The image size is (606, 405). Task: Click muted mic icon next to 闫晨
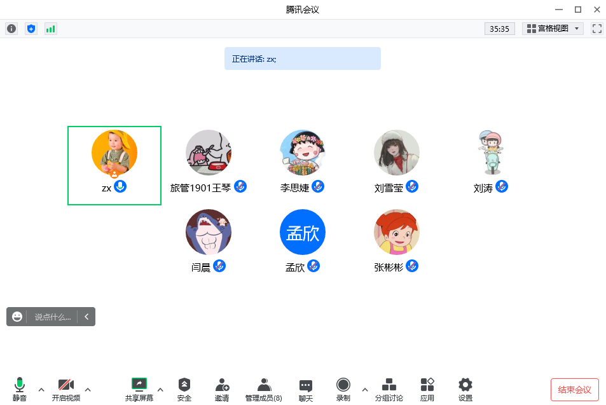click(219, 266)
